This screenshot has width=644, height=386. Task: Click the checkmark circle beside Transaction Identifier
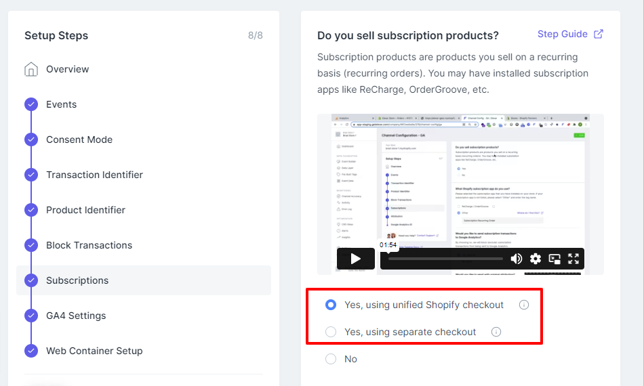coord(31,175)
